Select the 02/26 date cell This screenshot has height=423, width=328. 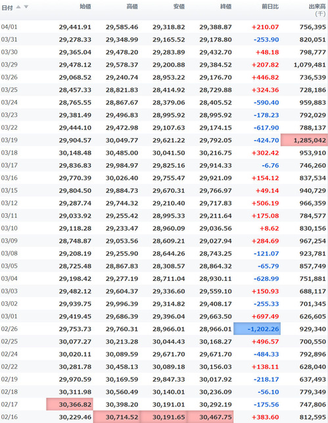point(9,329)
